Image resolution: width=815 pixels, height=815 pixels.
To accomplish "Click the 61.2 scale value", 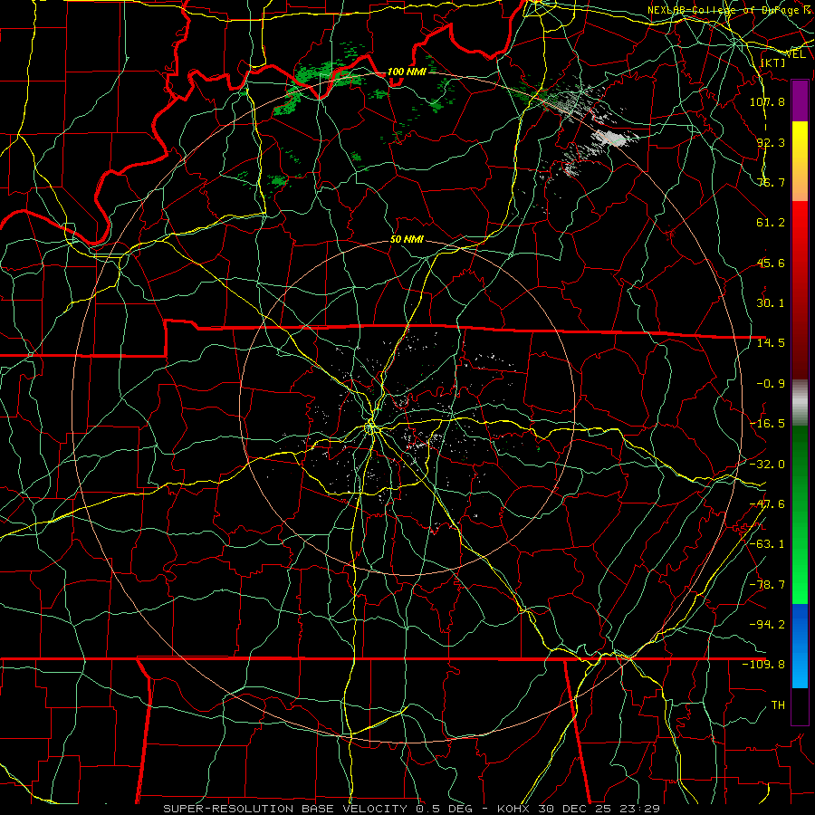I will 771,223.
